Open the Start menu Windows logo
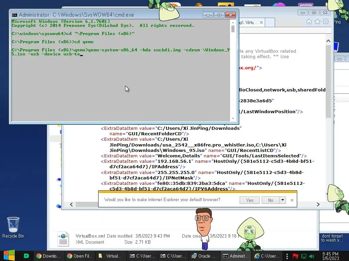Viewport: 349px width, 261px height. coord(9,256)
